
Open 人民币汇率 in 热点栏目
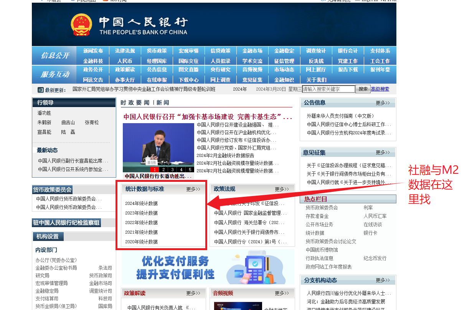pyautogui.click(x=375, y=216)
